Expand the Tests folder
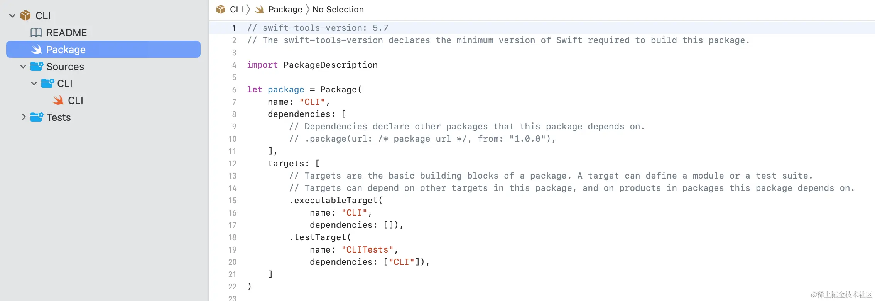Screen dimensions: 875x301 (24, 117)
